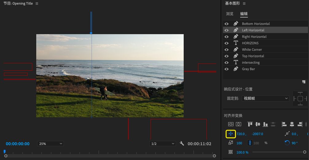
Task: Click the distribute vertically icon
Action: pyautogui.click(x=273, y=124)
